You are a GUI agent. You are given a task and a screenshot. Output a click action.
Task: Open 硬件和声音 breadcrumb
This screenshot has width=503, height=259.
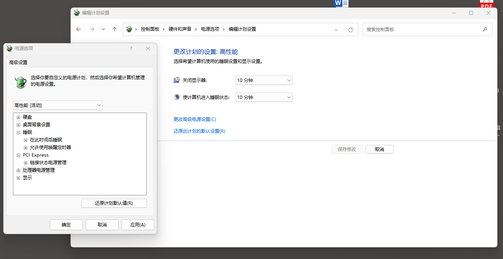[x=180, y=29]
